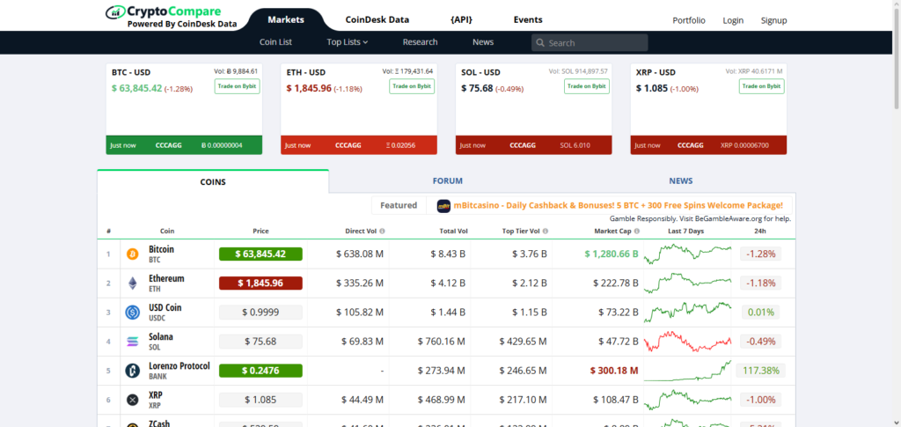
Task: Switch to the FORUM tab
Action: (x=447, y=181)
